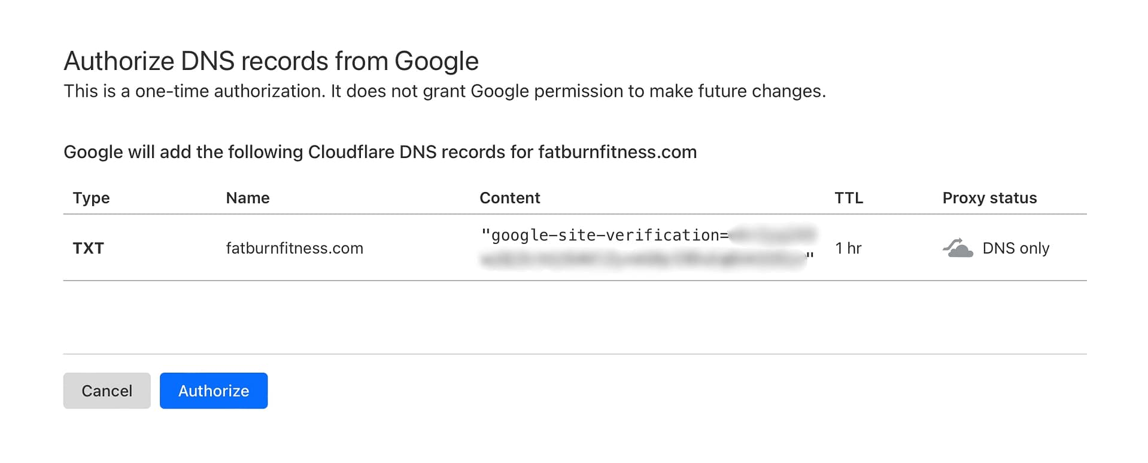
Task: Select the DNS only proxy status label
Action: click(x=1015, y=248)
